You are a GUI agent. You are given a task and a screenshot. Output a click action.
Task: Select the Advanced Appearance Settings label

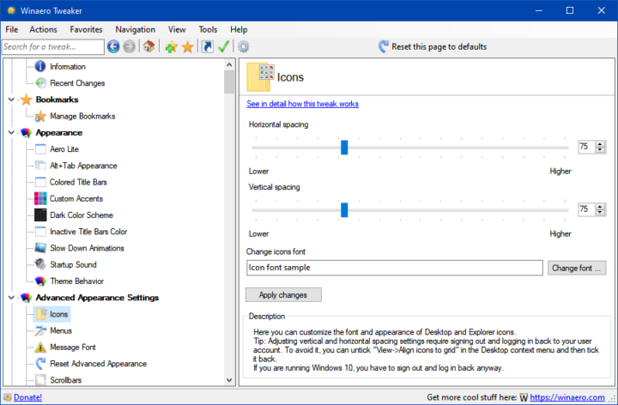[x=97, y=298]
